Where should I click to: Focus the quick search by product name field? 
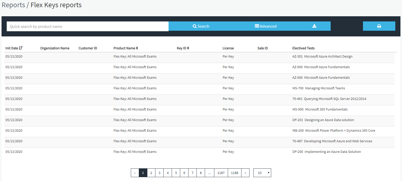[x=88, y=26]
